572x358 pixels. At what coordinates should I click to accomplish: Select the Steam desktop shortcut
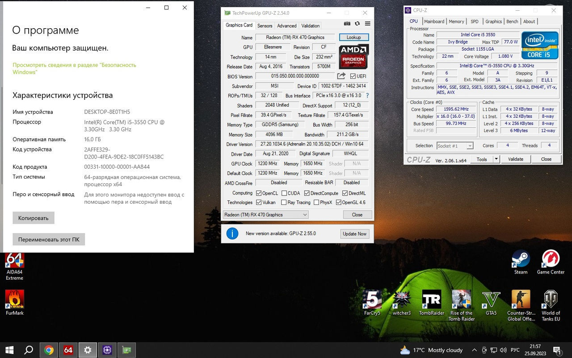pyautogui.click(x=521, y=262)
